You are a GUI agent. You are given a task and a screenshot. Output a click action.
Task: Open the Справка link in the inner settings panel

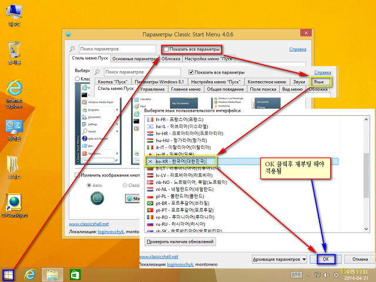click(x=323, y=72)
